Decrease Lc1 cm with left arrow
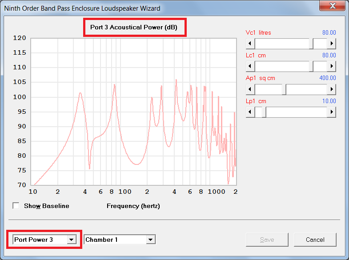The height and width of the screenshot is (260, 349). [250, 66]
